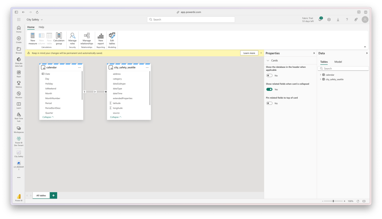Switch to the Model tab in Data pane
Image resolution: width=382 pixels, height=219 pixels.
[x=338, y=62]
